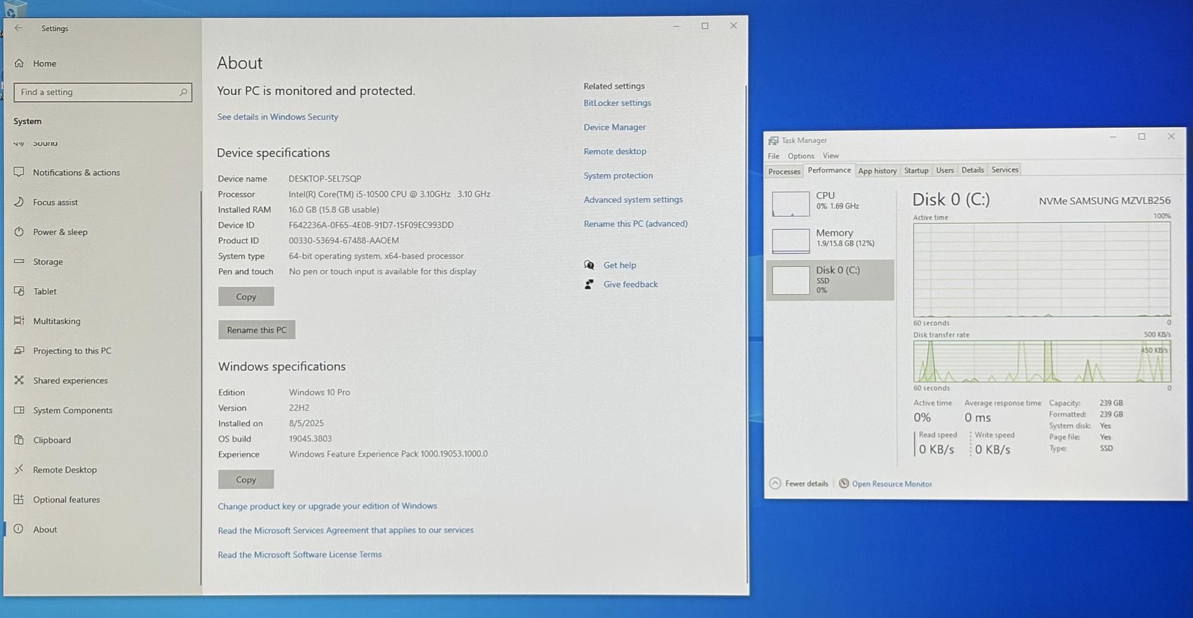Click Copy under Device specifications
Viewport: 1193px width, 618px height.
pyautogui.click(x=246, y=297)
